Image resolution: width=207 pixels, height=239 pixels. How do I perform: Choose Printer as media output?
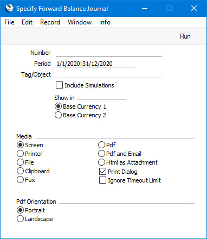20,154
